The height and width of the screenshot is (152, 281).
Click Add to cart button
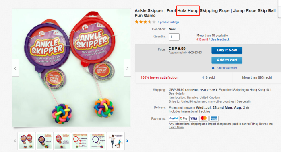pos(227,60)
